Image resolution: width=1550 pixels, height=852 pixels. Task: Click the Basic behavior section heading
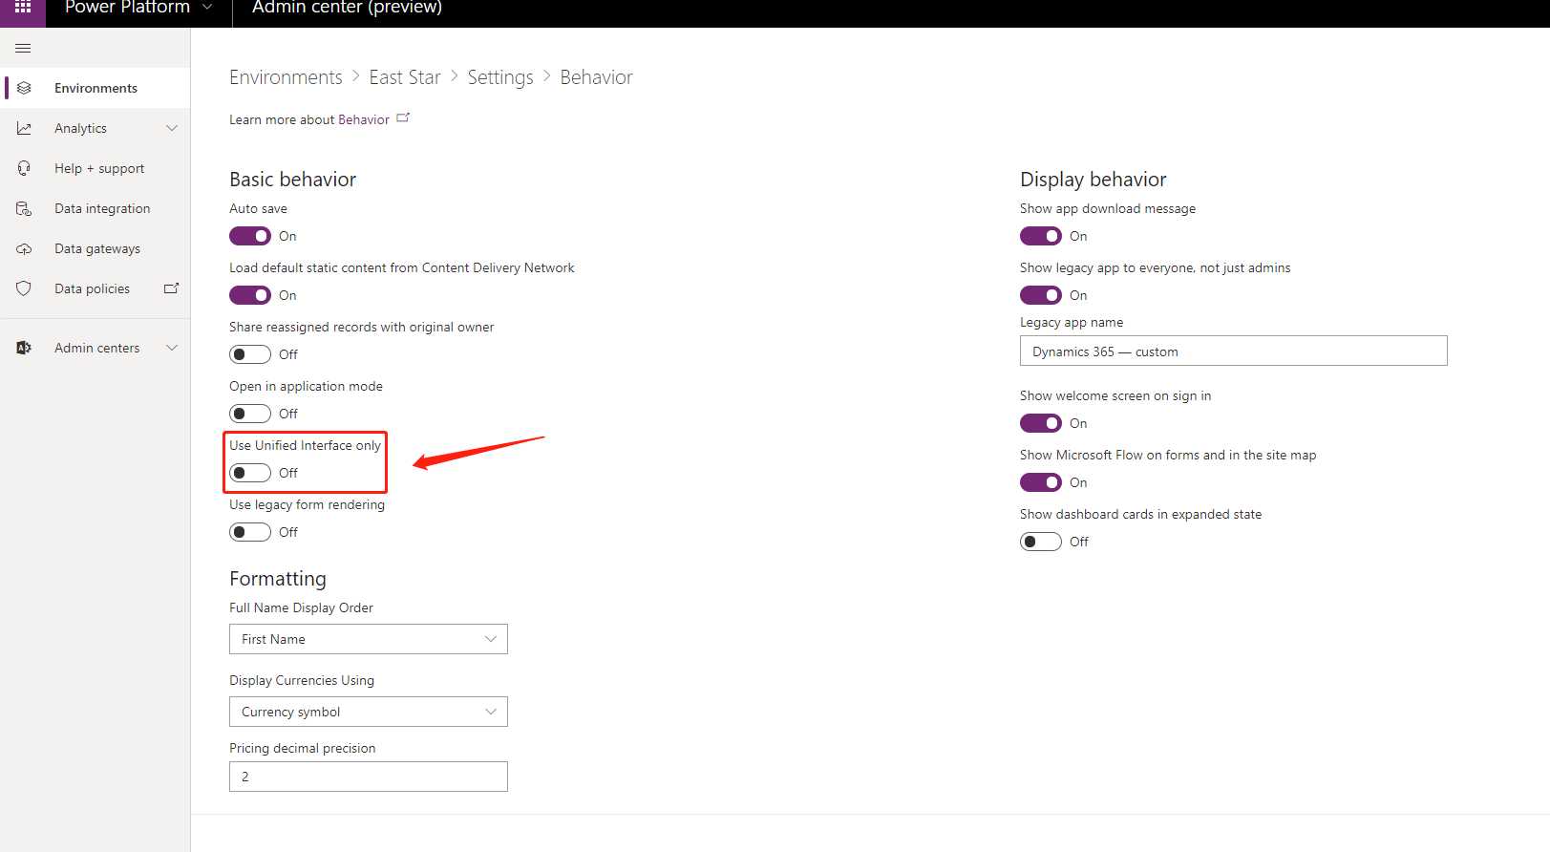(292, 180)
